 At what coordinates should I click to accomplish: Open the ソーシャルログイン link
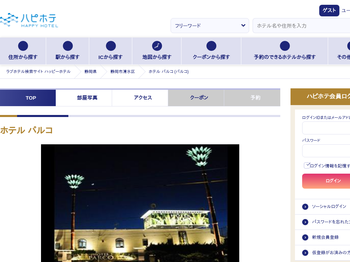click(329, 206)
